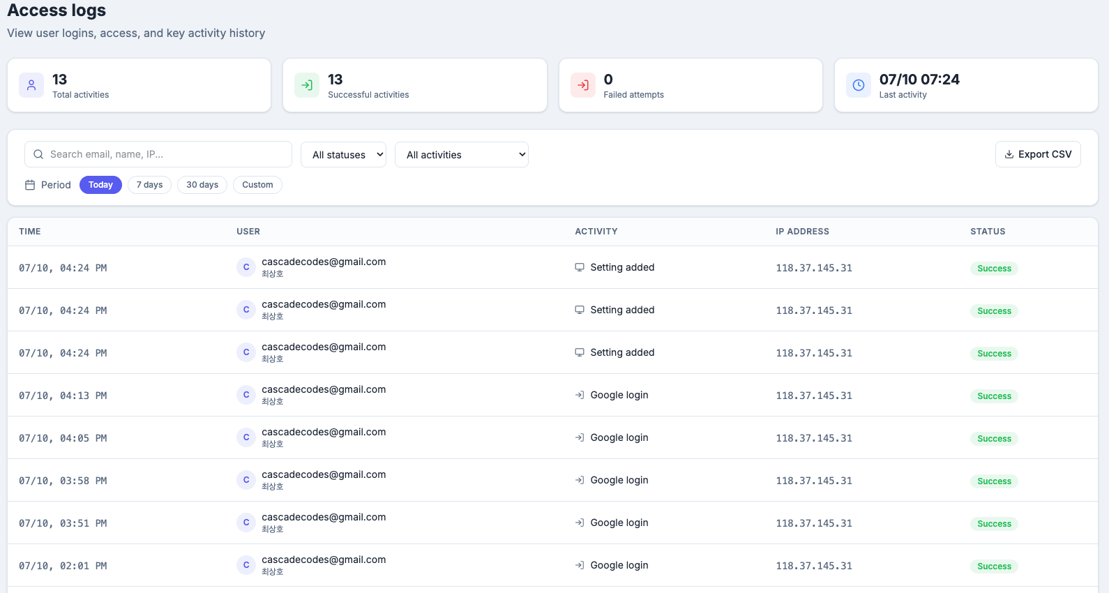Image resolution: width=1109 pixels, height=593 pixels.
Task: Click the Successful activities green login icon
Action: point(307,85)
